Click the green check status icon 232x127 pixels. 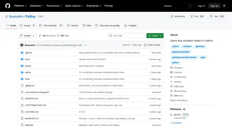(86, 45)
